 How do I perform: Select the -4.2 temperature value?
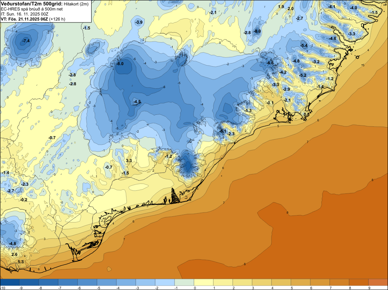[283, 72]
